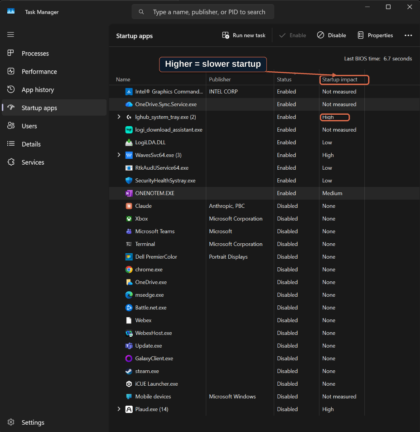This screenshot has height=432, width=420.
Task: Click the INTEL CORP publisher cell
Action: tap(223, 92)
